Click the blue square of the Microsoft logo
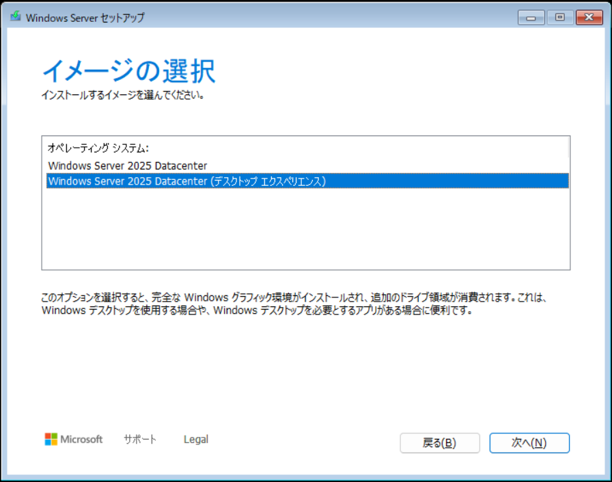The width and height of the screenshot is (612, 482). pyautogui.click(x=47, y=443)
